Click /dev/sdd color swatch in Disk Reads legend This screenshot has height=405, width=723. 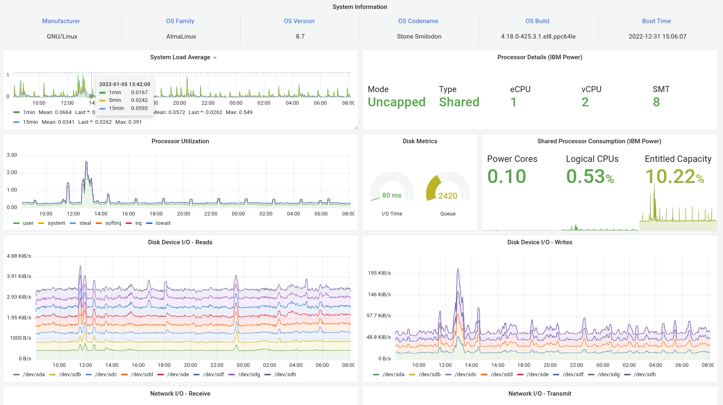pos(124,375)
